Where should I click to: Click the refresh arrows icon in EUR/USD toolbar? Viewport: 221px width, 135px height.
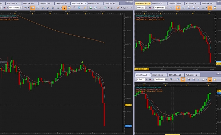[x=74, y=7]
